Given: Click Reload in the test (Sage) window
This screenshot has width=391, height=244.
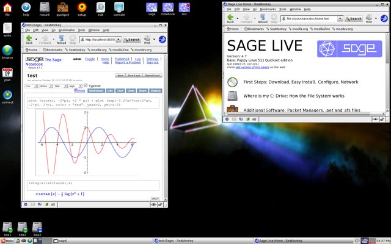Looking at the screenshot, I should click(x=61, y=39).
